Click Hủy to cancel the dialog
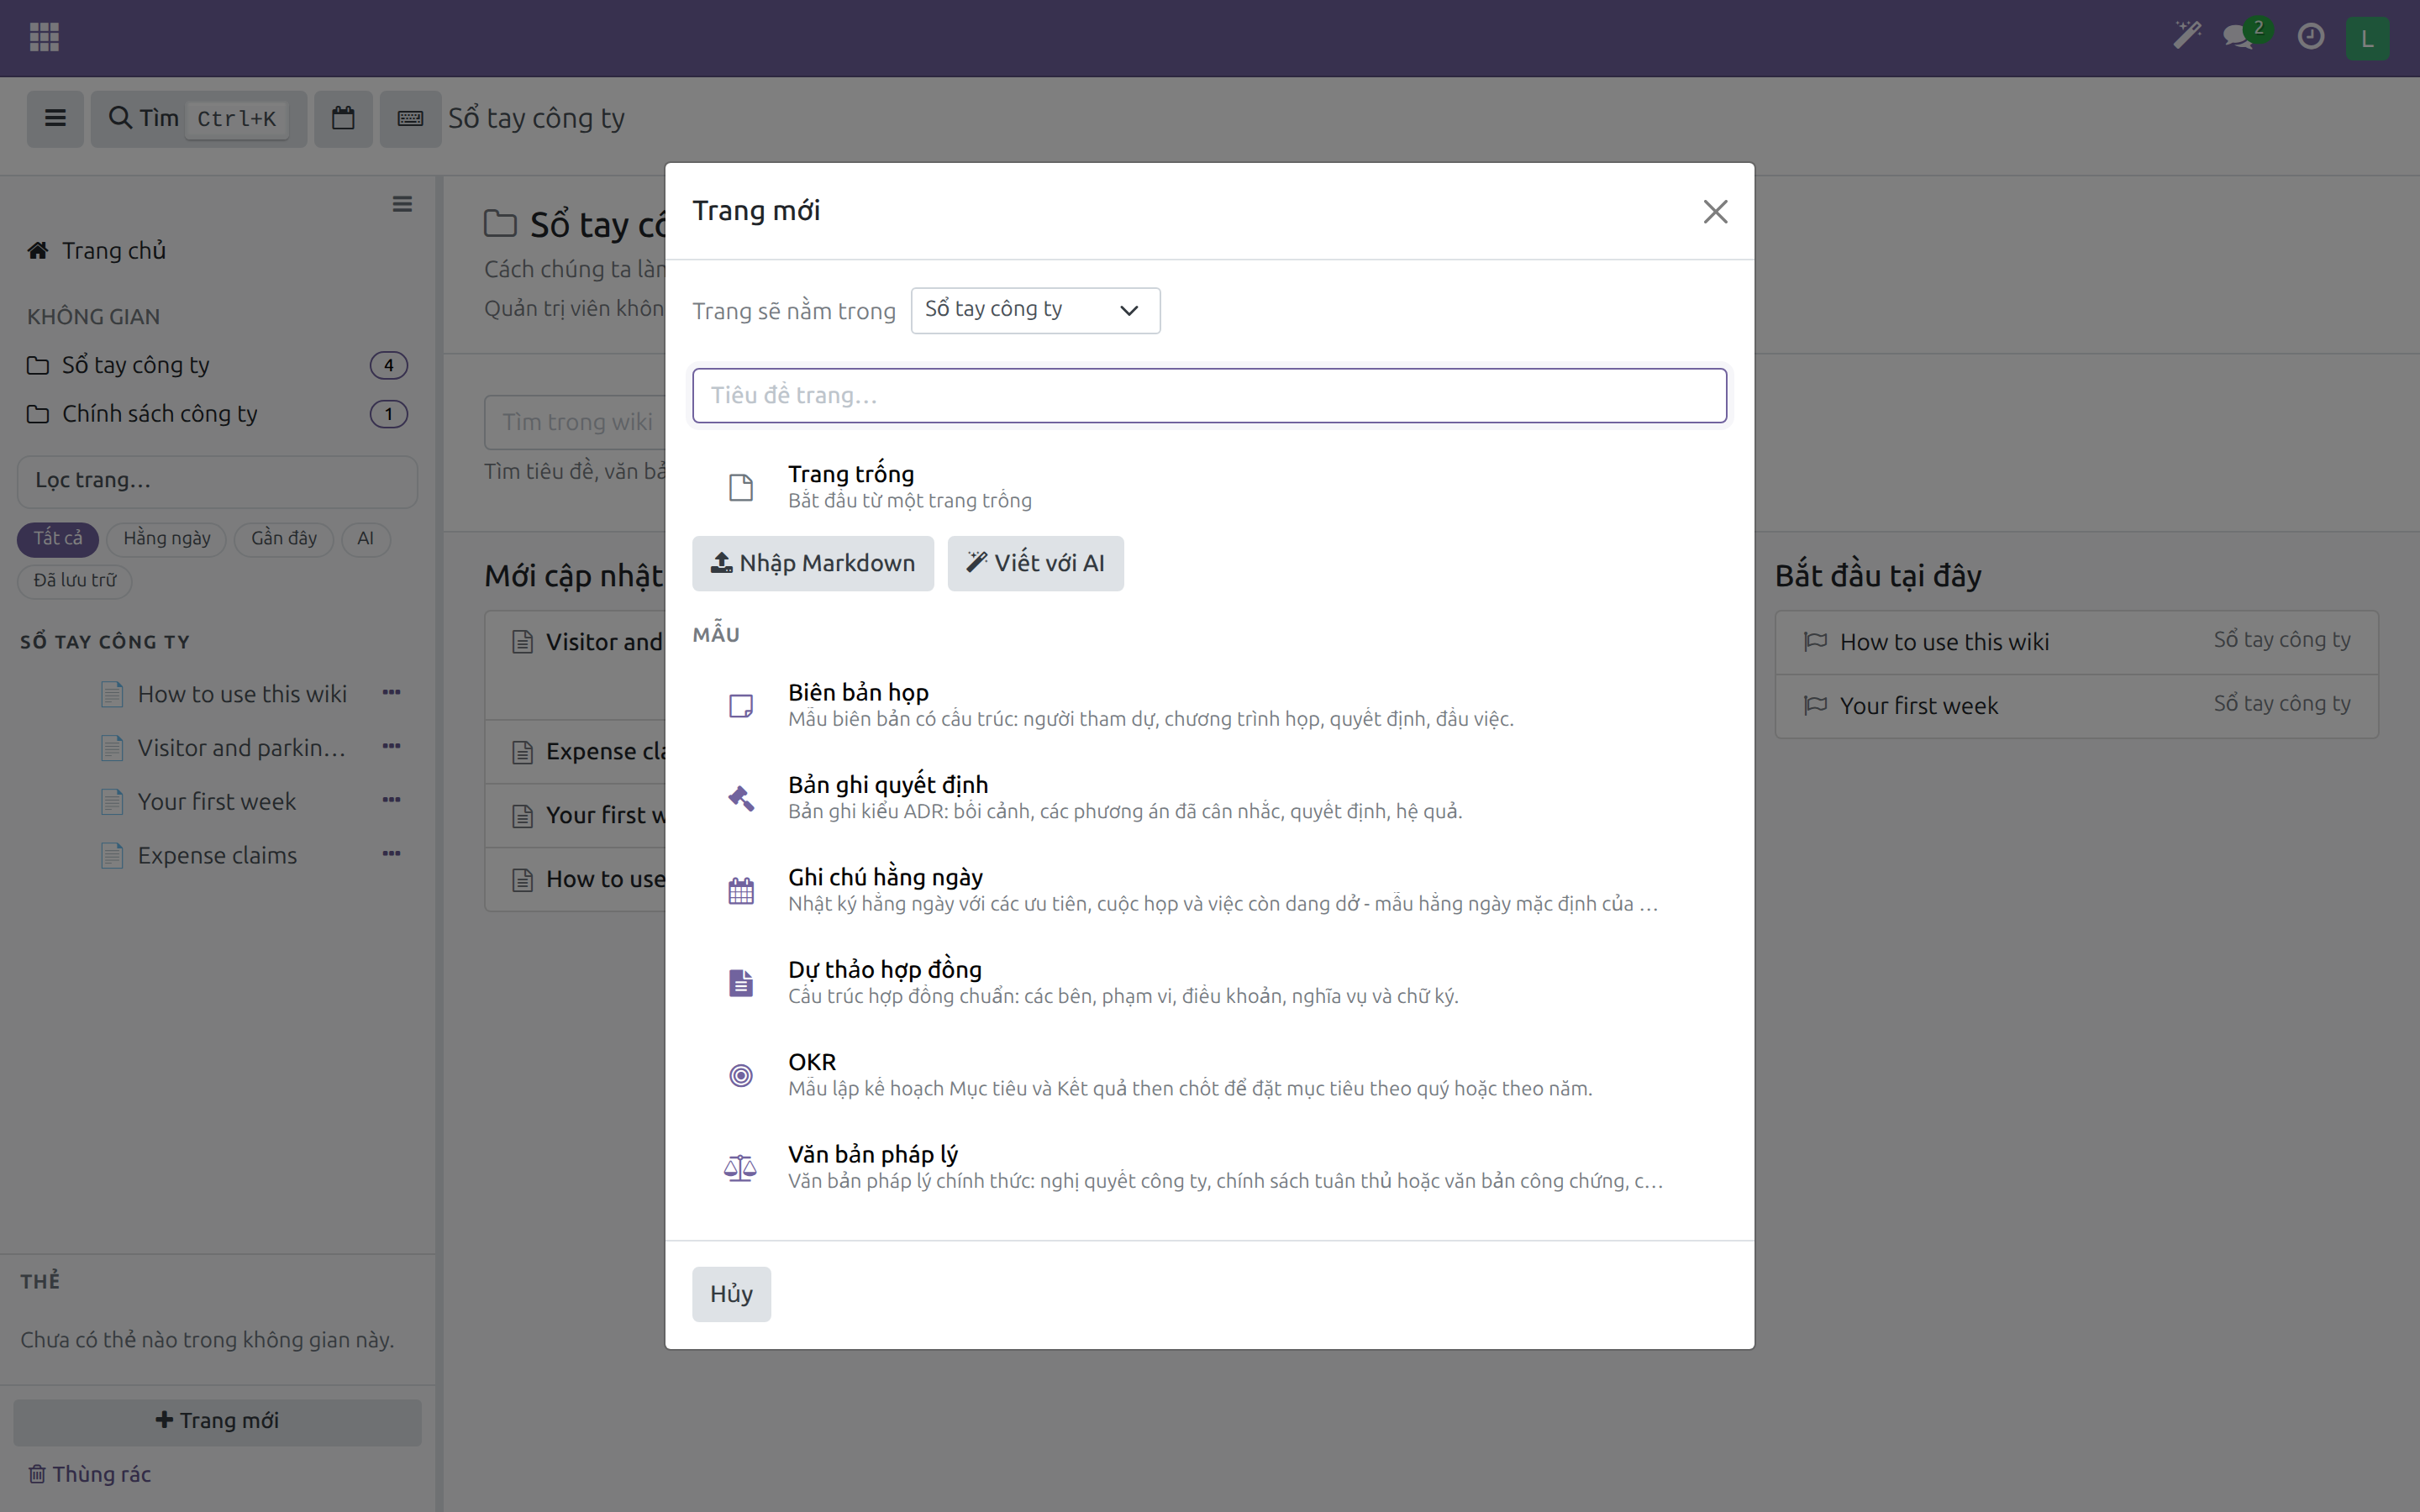The width and height of the screenshot is (2420, 1512). coord(731,1294)
